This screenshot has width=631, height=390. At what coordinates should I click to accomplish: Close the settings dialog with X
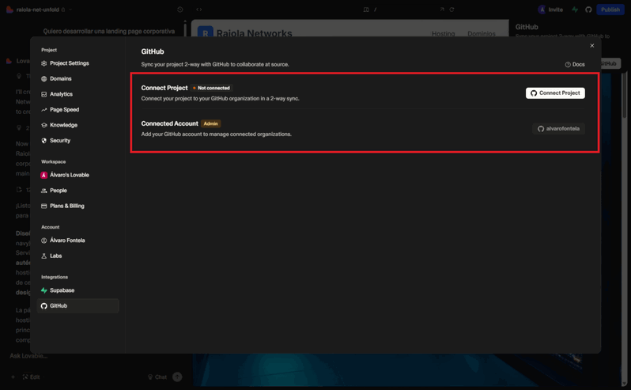point(592,45)
